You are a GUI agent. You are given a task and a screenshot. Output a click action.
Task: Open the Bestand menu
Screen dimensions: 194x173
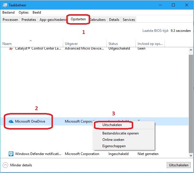pos(8,12)
